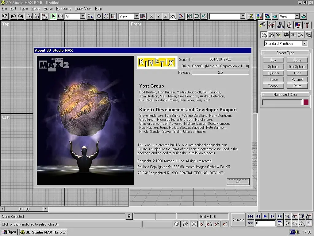Image resolution: width=314 pixels, height=236 pixels.
Task: Click the red object color swatch
Action: (x=306, y=103)
